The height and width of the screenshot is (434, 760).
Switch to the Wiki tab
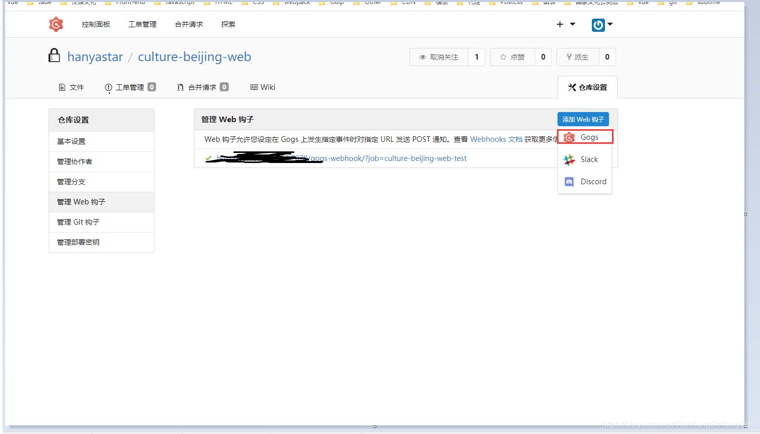pyautogui.click(x=262, y=86)
